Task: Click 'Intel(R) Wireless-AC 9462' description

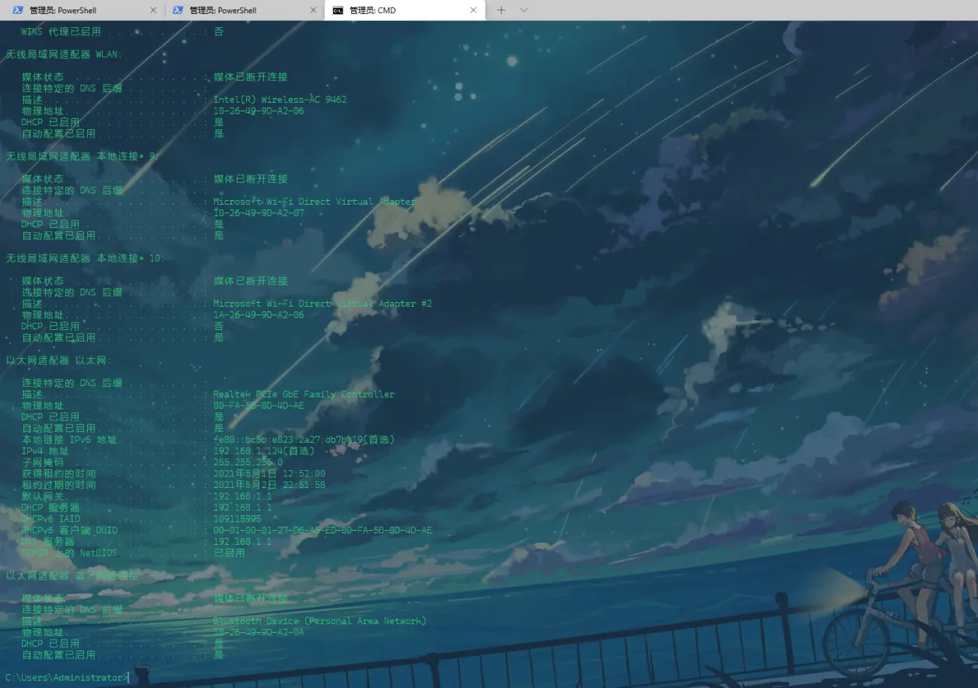Action: click(280, 100)
